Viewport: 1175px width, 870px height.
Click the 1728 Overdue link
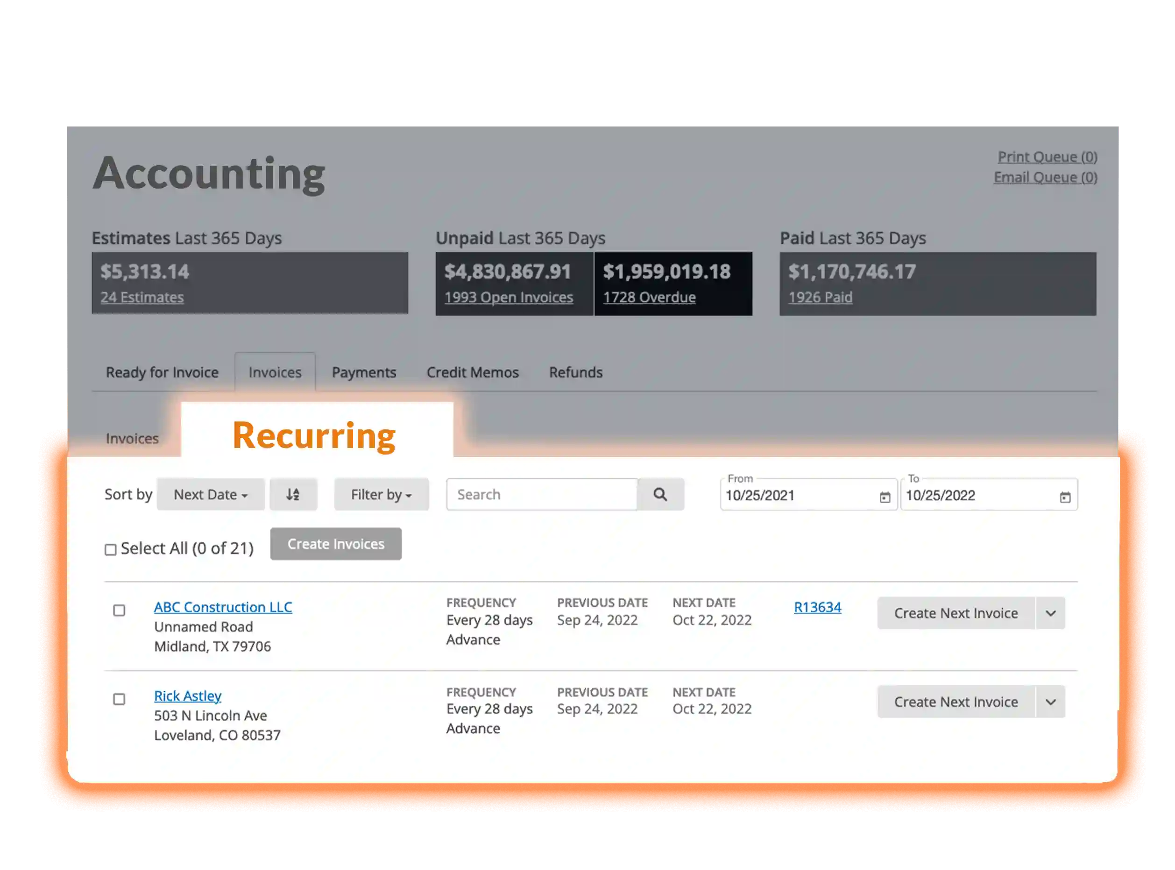coord(649,297)
